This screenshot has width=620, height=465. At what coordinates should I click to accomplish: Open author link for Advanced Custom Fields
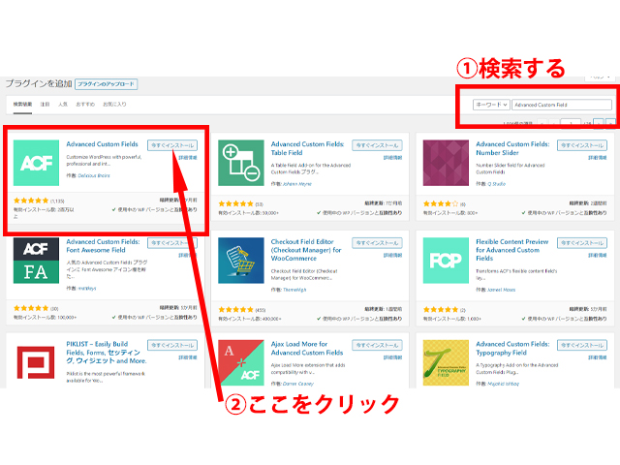(x=94, y=175)
